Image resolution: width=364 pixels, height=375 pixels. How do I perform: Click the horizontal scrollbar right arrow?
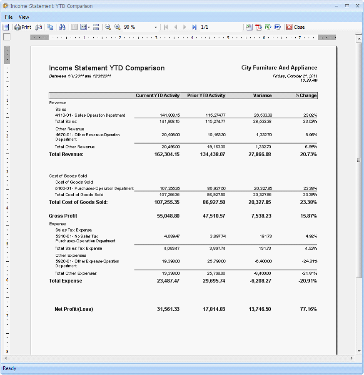[x=352, y=358]
